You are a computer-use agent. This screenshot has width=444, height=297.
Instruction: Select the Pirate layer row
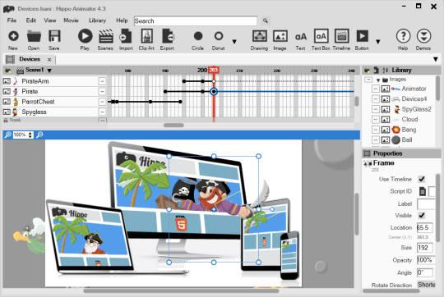coord(54,92)
